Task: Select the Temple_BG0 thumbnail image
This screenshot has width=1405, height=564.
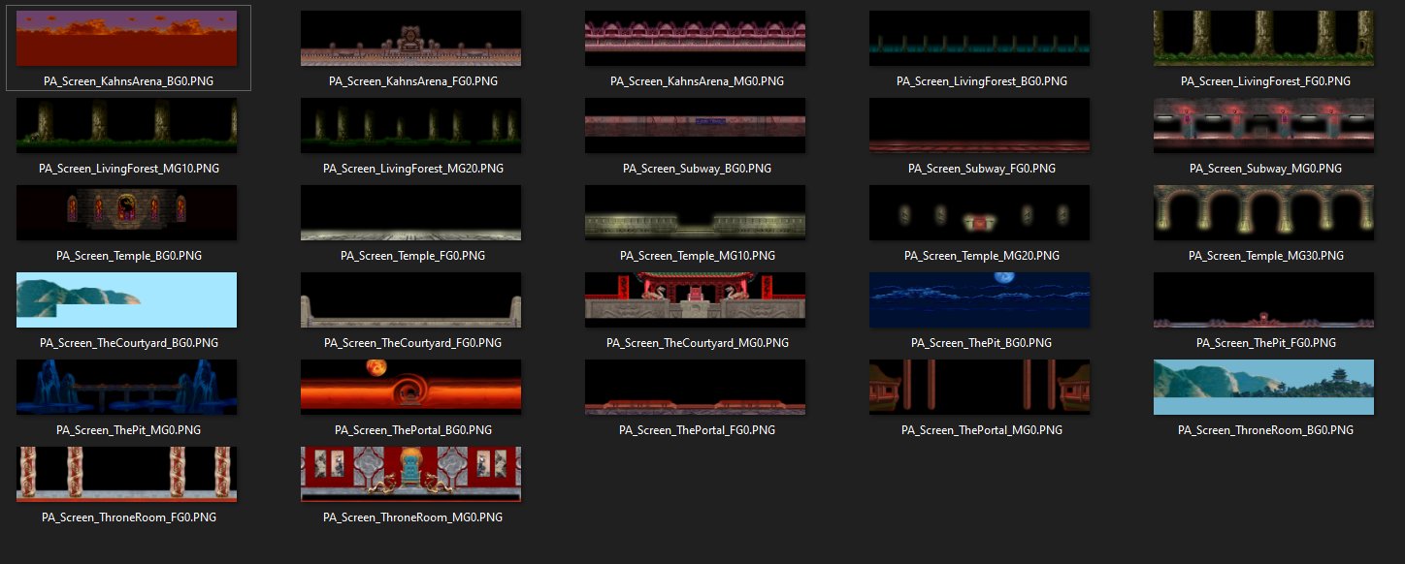Action: point(127,213)
